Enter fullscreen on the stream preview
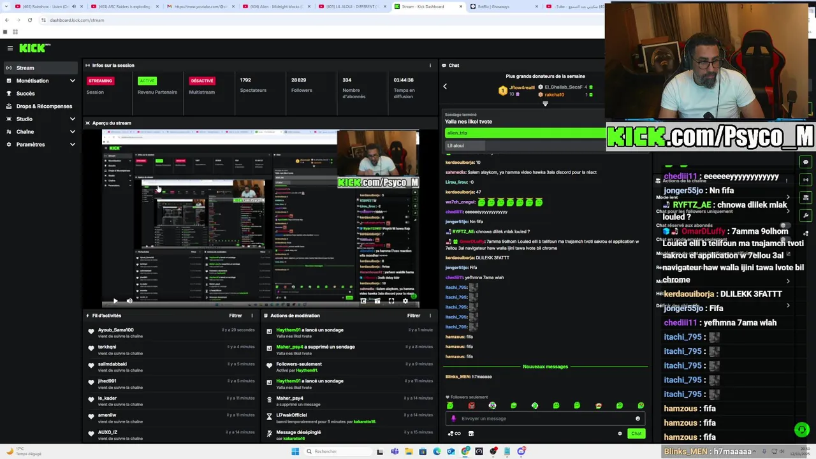 391,301
